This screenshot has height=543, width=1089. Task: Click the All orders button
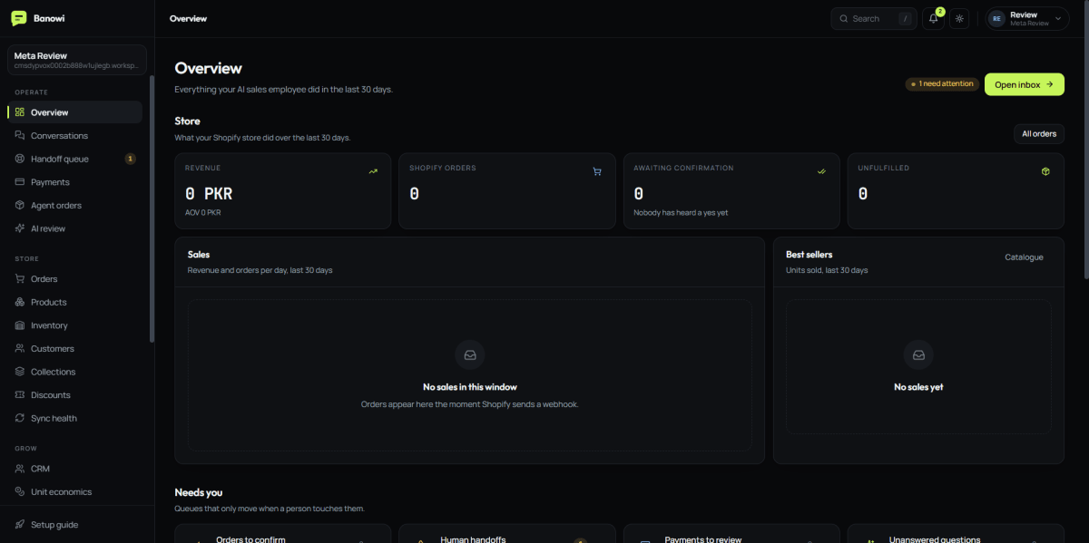coord(1039,134)
